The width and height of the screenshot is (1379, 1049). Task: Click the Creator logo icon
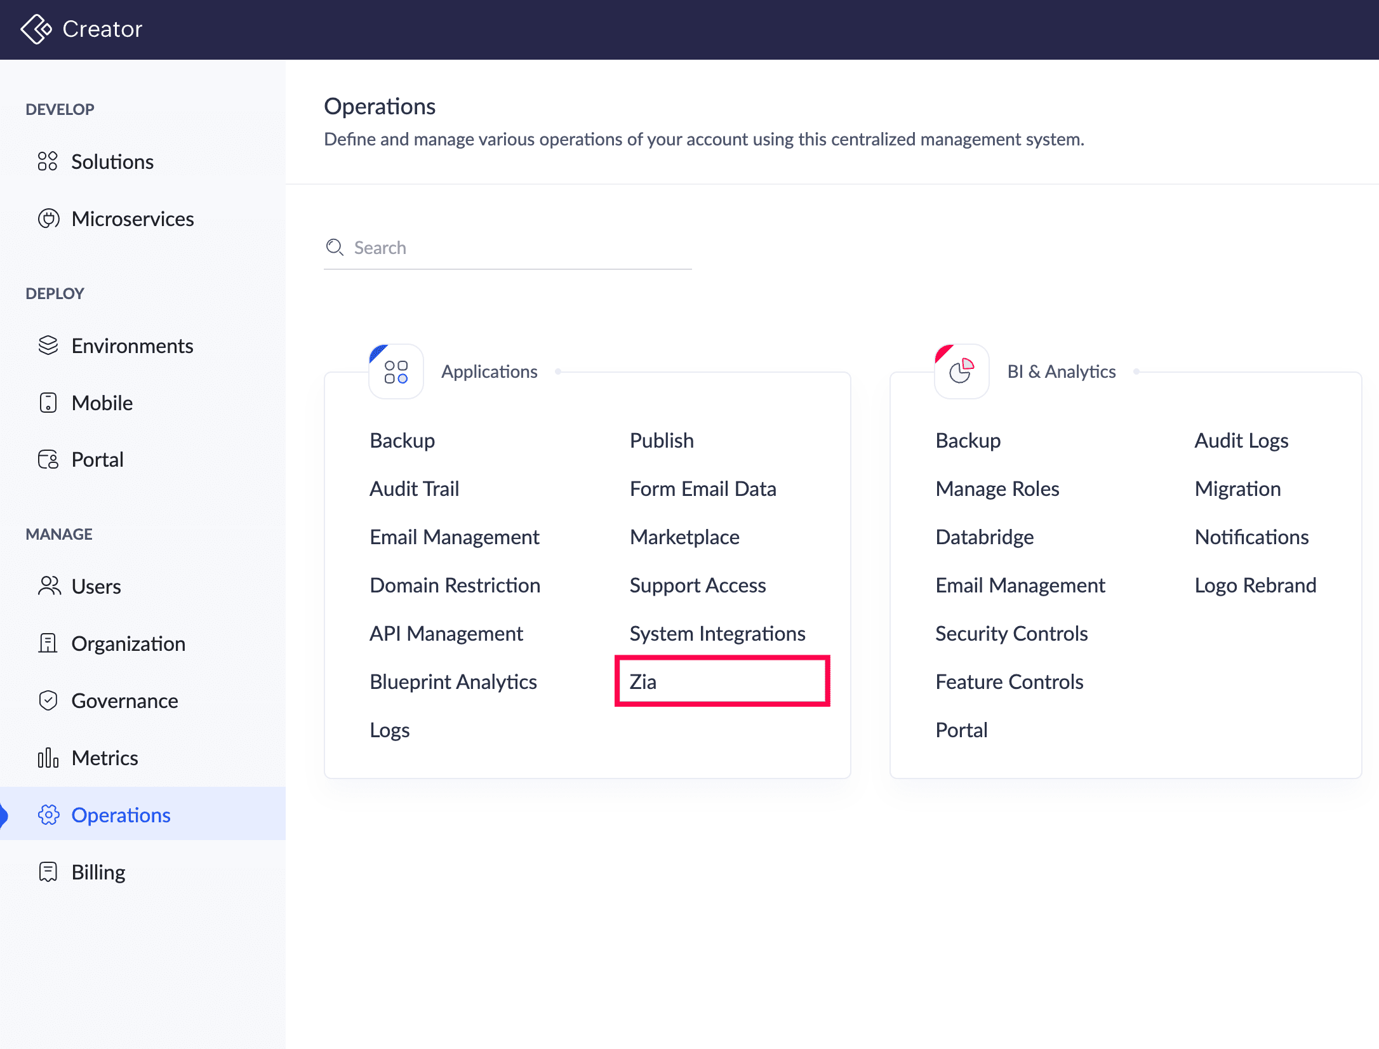click(36, 29)
